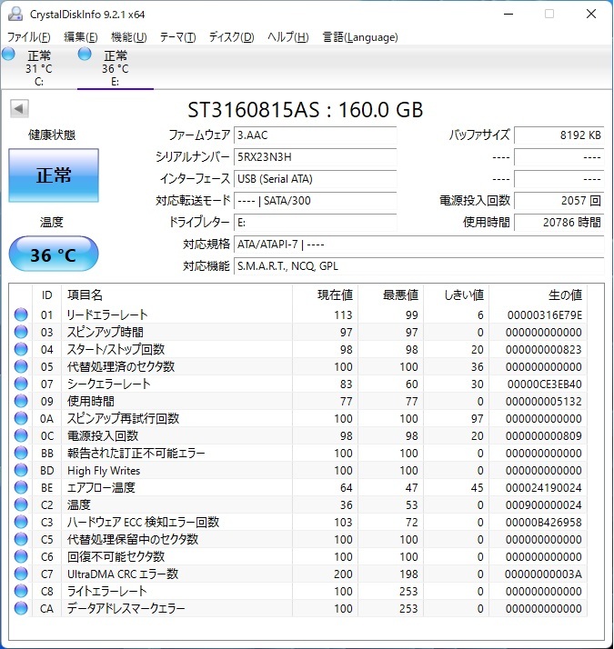Select the C: drive tab at 31 °C

pyautogui.click(x=38, y=68)
